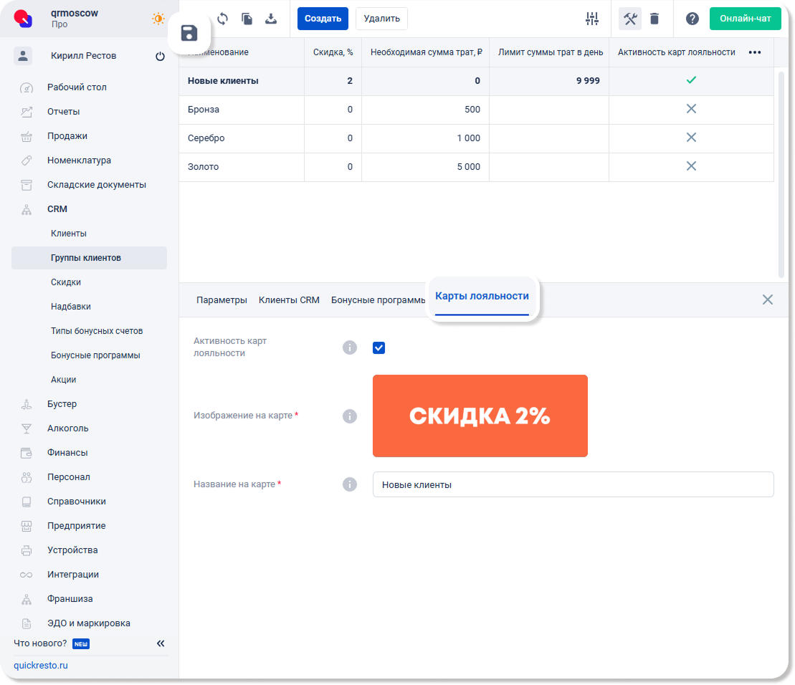Screen dimensions: 795x685
Task: Click the hammer and wrench tools icon
Action: coord(630,19)
